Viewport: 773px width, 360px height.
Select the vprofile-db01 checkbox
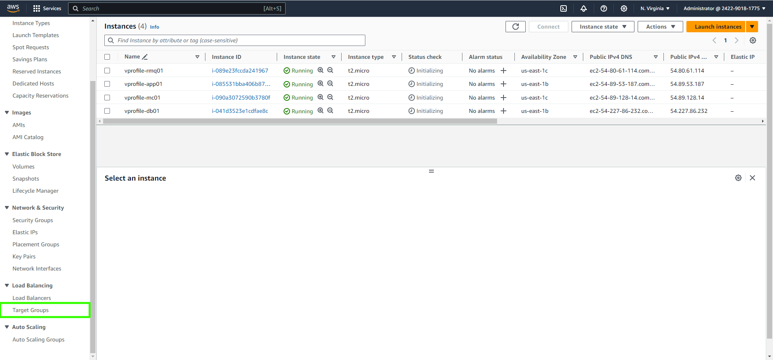pyautogui.click(x=107, y=111)
